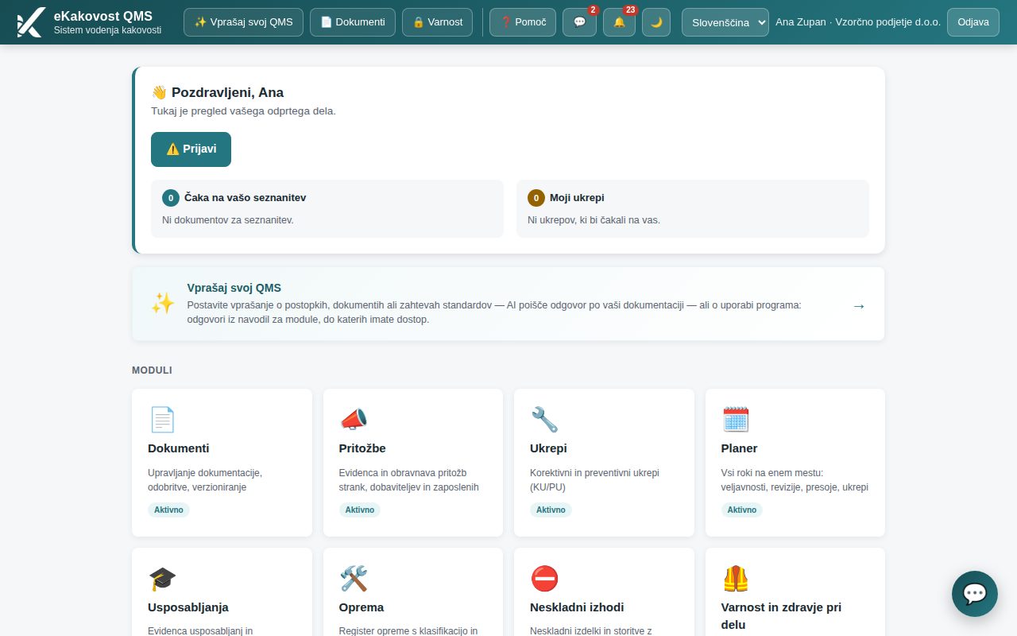Click the Oprema module title
The width and height of the screenshot is (1017, 636).
click(x=362, y=607)
